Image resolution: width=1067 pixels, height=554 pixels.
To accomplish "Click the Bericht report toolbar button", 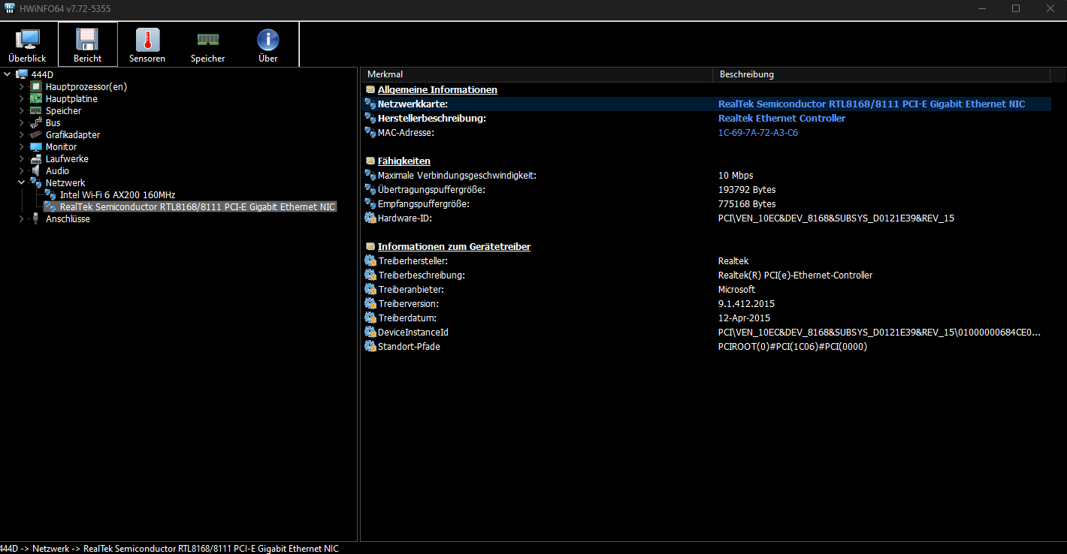I will point(87,44).
